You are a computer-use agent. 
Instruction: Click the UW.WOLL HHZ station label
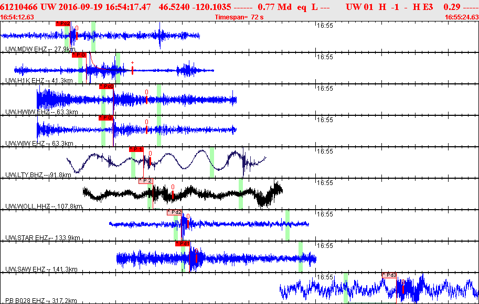(x=44, y=207)
